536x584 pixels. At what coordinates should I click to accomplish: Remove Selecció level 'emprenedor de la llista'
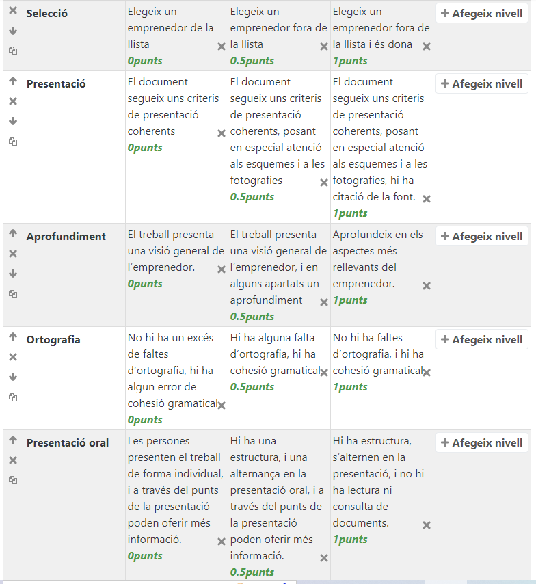(x=222, y=47)
